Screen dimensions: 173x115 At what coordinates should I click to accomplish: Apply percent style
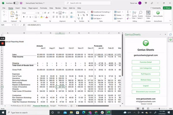(84, 15)
